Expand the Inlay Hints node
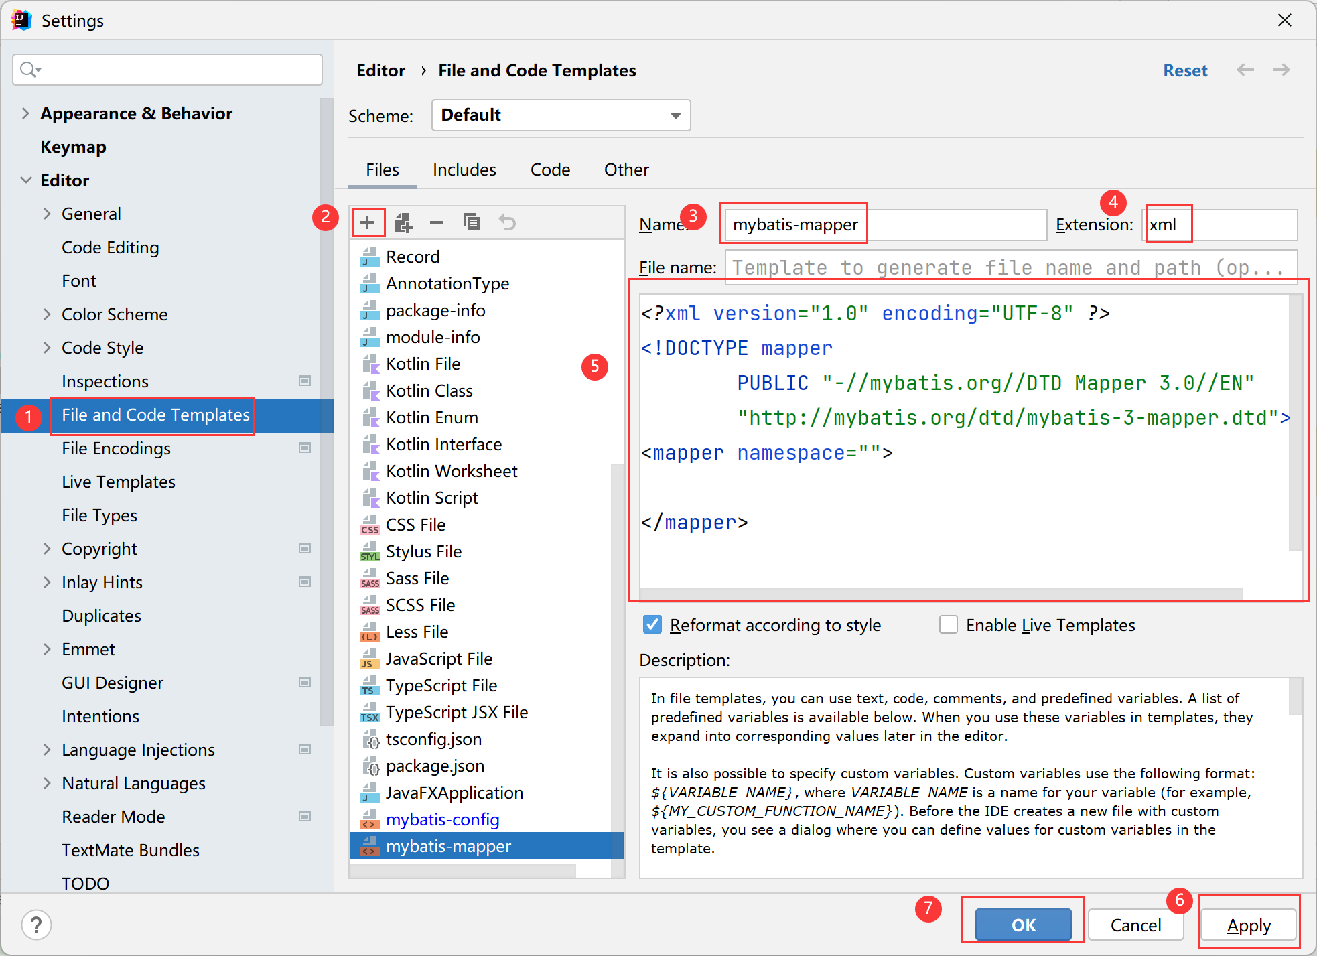 tap(47, 582)
